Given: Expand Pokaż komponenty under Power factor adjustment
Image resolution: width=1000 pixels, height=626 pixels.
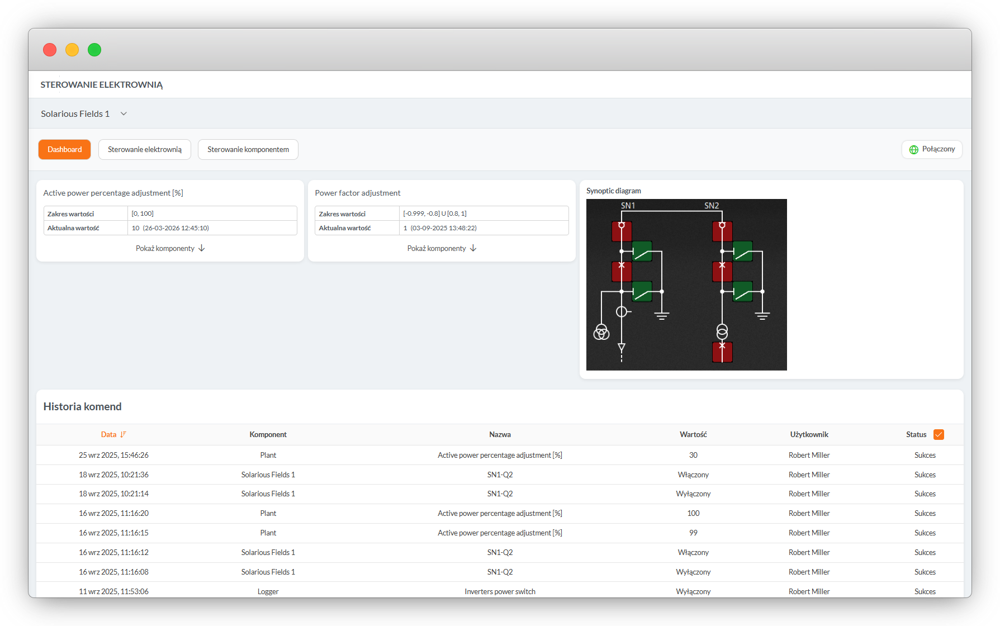Looking at the screenshot, I should pos(442,248).
